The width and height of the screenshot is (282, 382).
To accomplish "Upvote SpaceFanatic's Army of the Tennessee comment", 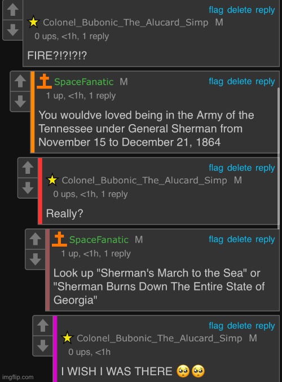I will [x=20, y=81].
